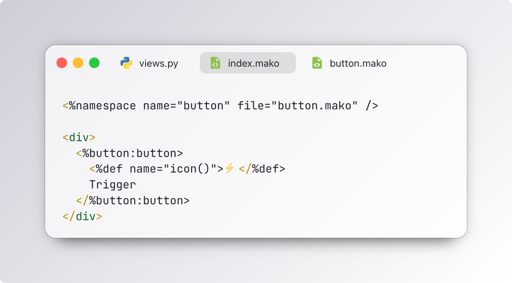Click the green file icon on index.mako
The width and height of the screenshot is (512, 283).
click(215, 63)
